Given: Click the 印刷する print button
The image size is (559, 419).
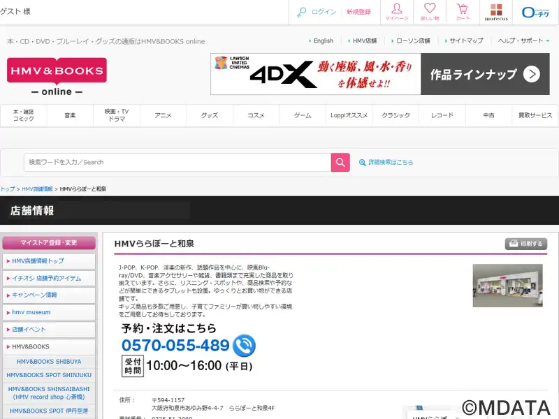Looking at the screenshot, I should point(525,244).
